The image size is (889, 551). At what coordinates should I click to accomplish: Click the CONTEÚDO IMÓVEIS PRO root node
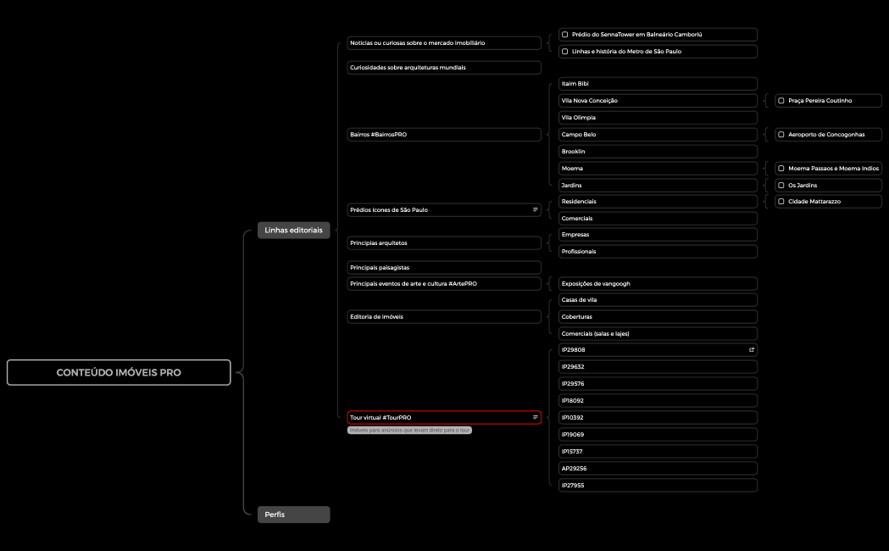119,372
